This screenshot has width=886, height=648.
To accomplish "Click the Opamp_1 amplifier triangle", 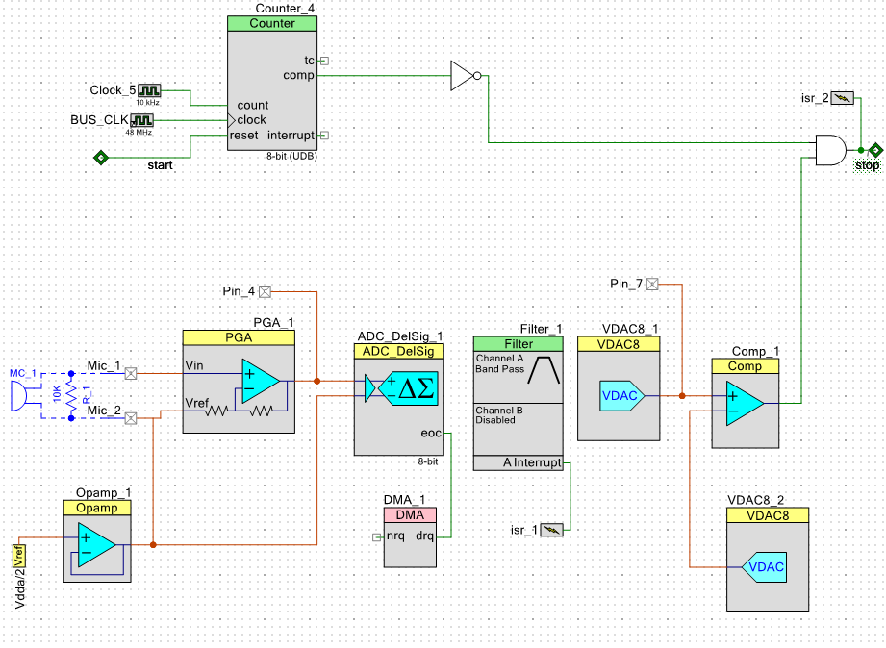I will pyautogui.click(x=96, y=545).
